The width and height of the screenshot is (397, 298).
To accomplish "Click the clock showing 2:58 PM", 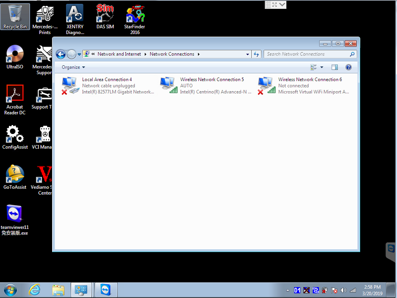I will tap(372, 287).
